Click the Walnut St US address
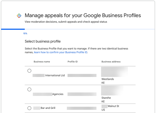Screen dimensions: 161x113 (113, 106)
